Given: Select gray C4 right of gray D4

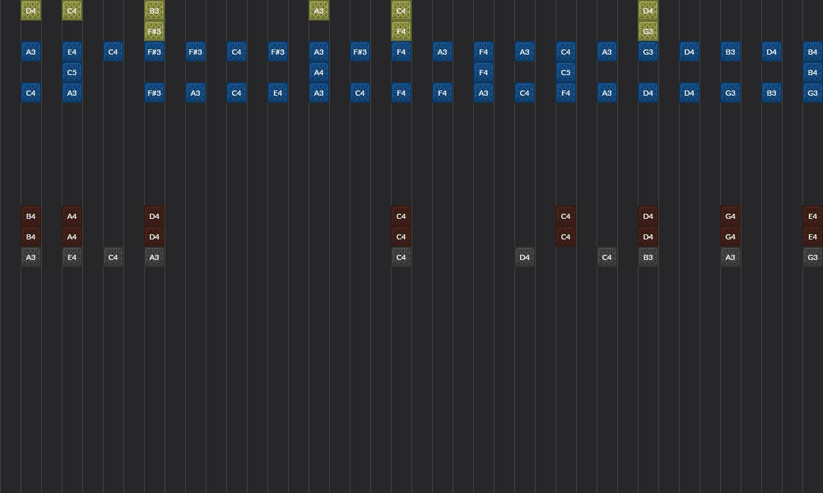Looking at the screenshot, I should (x=607, y=257).
